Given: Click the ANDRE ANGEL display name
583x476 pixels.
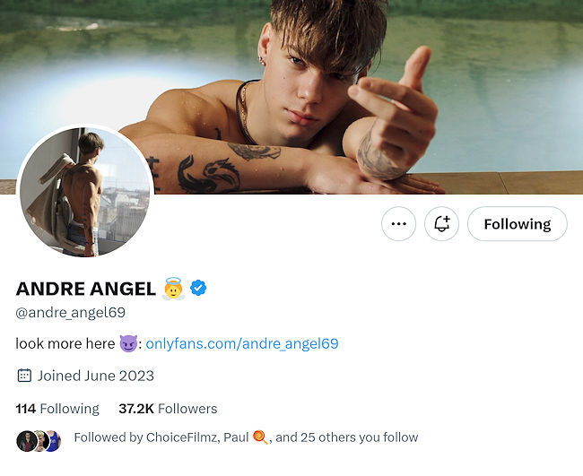Looking at the screenshot, I should pos(85,289).
